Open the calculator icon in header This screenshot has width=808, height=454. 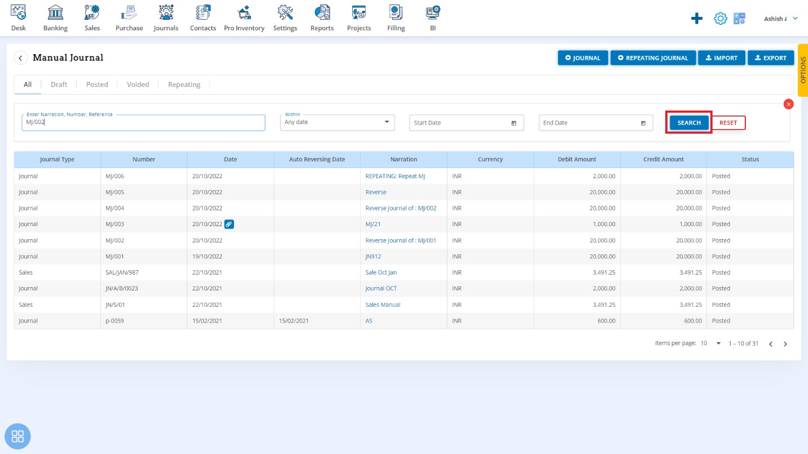pos(739,19)
